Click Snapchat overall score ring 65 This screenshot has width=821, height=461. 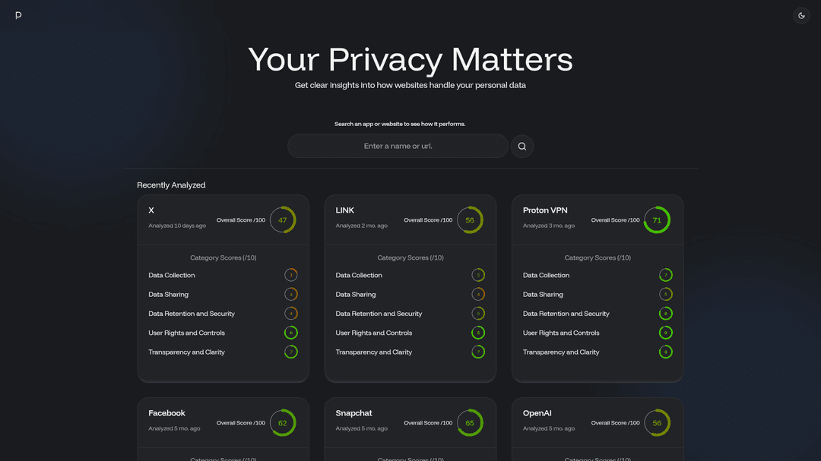click(x=471, y=423)
